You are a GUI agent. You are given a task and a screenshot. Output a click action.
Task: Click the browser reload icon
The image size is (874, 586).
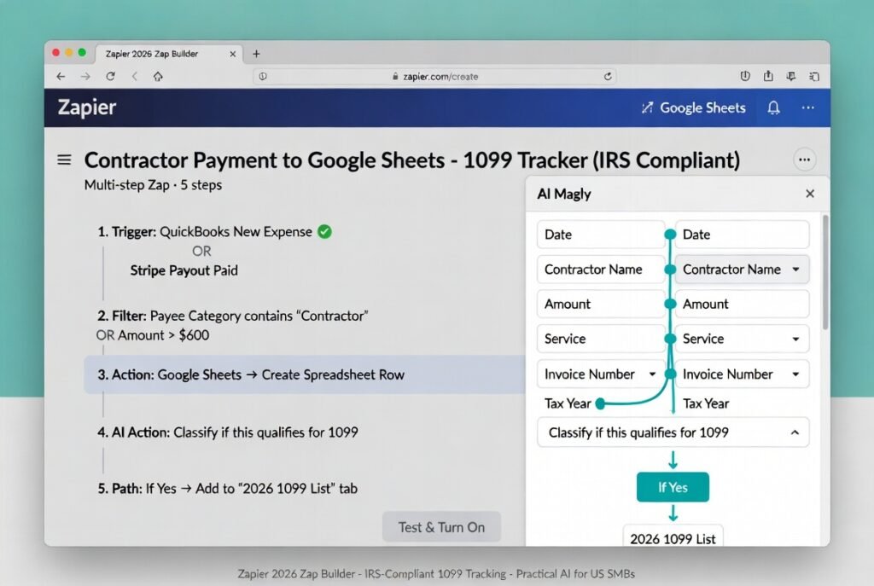pyautogui.click(x=110, y=76)
